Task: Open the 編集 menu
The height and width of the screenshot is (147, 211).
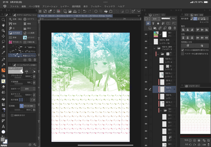Action: 24,6
